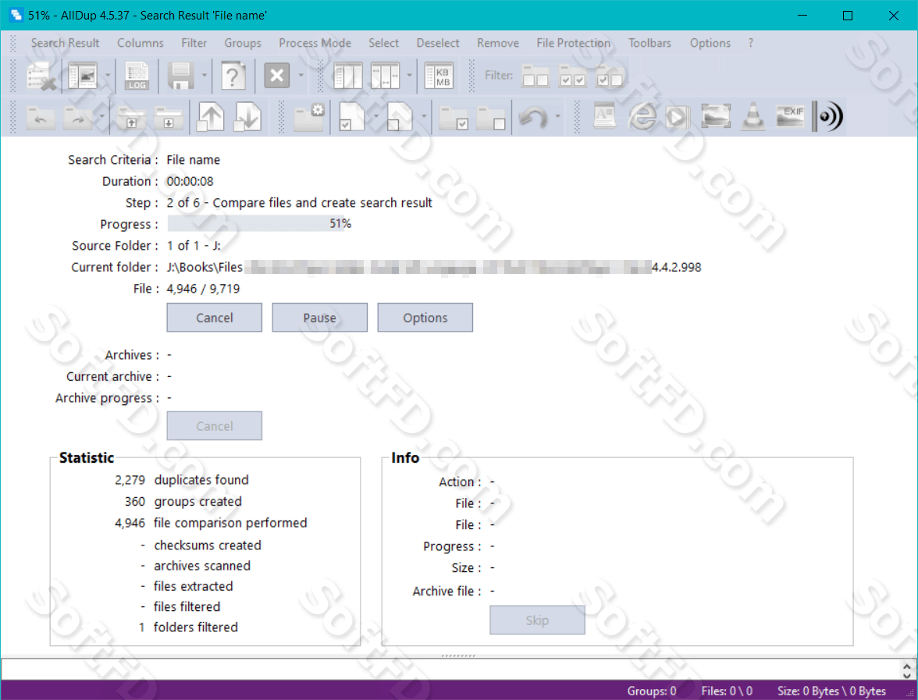Click the deselect files unchecked-page icon
The height and width of the screenshot is (700, 918).
point(400,116)
